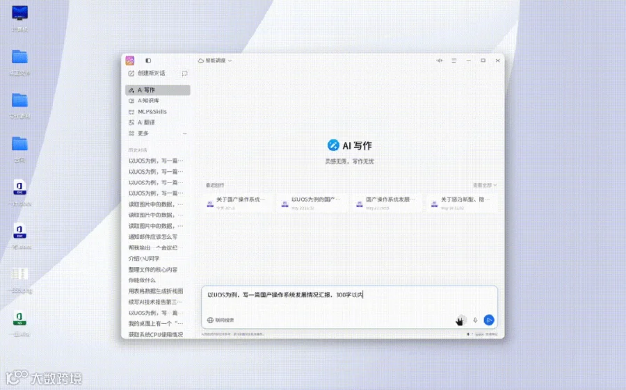Click the voice waveform icon in title bar

[440, 60]
